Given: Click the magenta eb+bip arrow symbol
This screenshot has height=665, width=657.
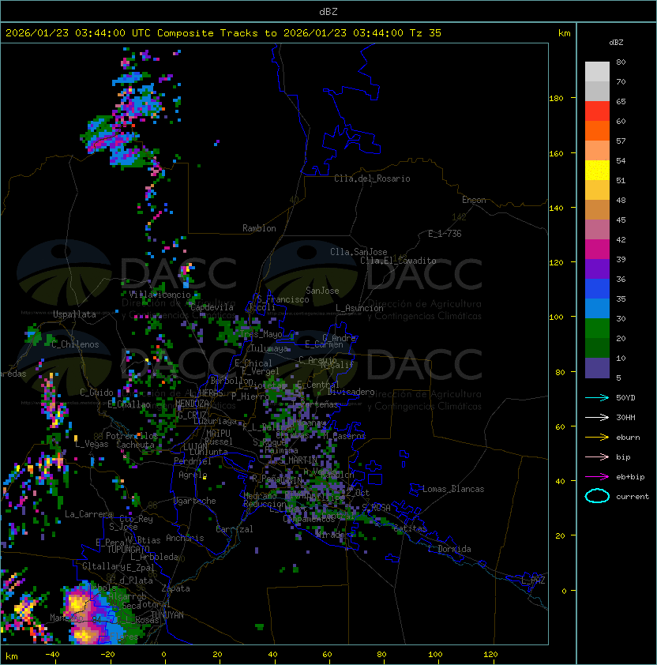Looking at the screenshot, I should pyautogui.click(x=597, y=477).
